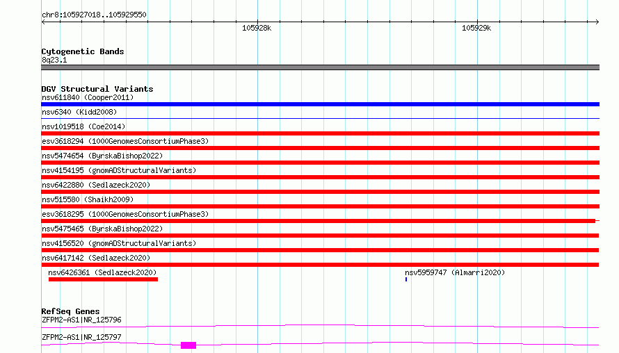The width and height of the screenshot is (619, 353).
Task: Open nsv5475465 (ByrskaBishop2022) label
Action: click(102, 229)
